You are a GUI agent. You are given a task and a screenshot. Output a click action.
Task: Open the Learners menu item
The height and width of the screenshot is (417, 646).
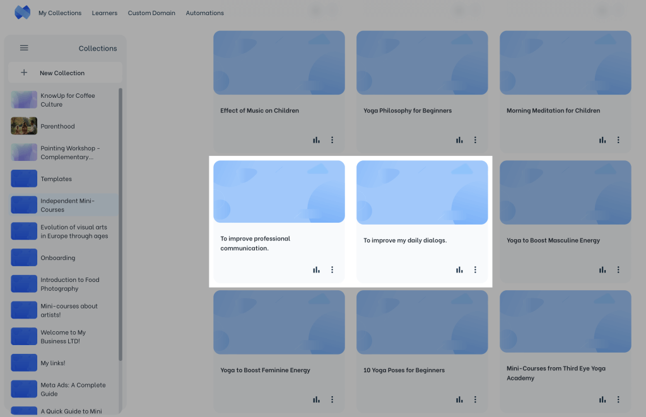click(x=105, y=13)
